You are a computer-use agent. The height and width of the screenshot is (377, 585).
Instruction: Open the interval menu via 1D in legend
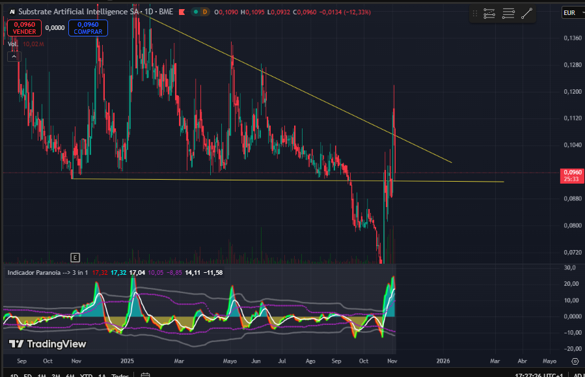pos(150,11)
